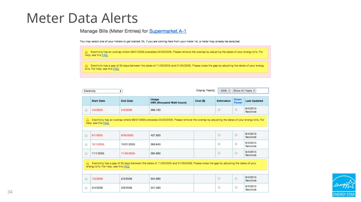The width and height of the screenshot is (361, 202).
Task: Click the usage value 357,360
Action: coord(155,188)
